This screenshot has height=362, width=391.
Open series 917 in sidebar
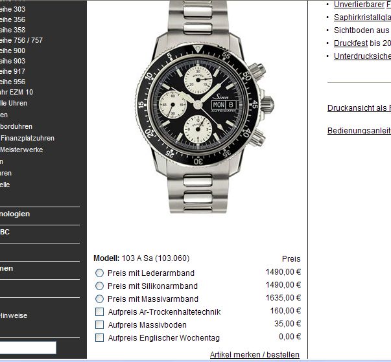12,71
